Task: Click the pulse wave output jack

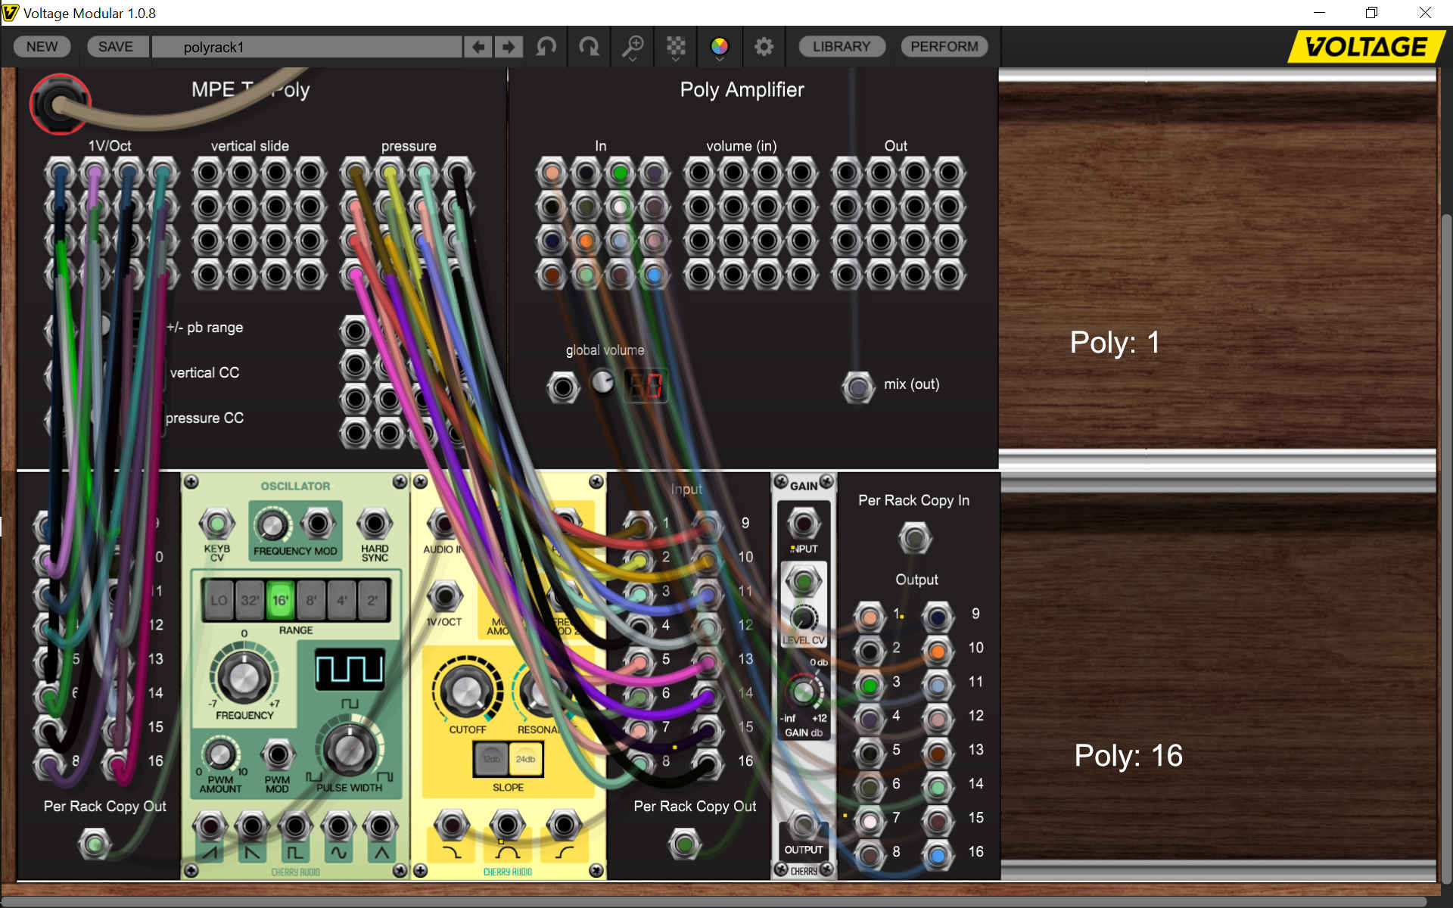Action: pyautogui.click(x=295, y=826)
